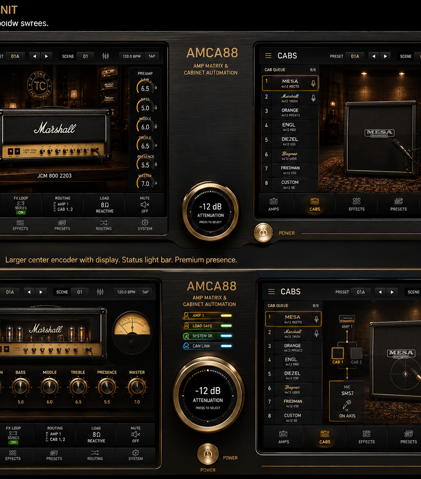Open ROUTING shuffle icon tab in upper unit
The width and height of the screenshot is (421, 479).
tap(103, 225)
